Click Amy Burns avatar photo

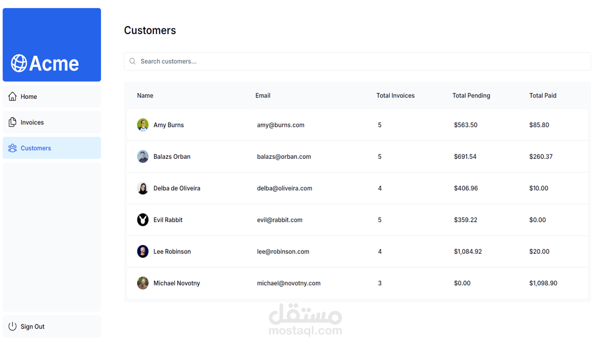click(x=143, y=125)
